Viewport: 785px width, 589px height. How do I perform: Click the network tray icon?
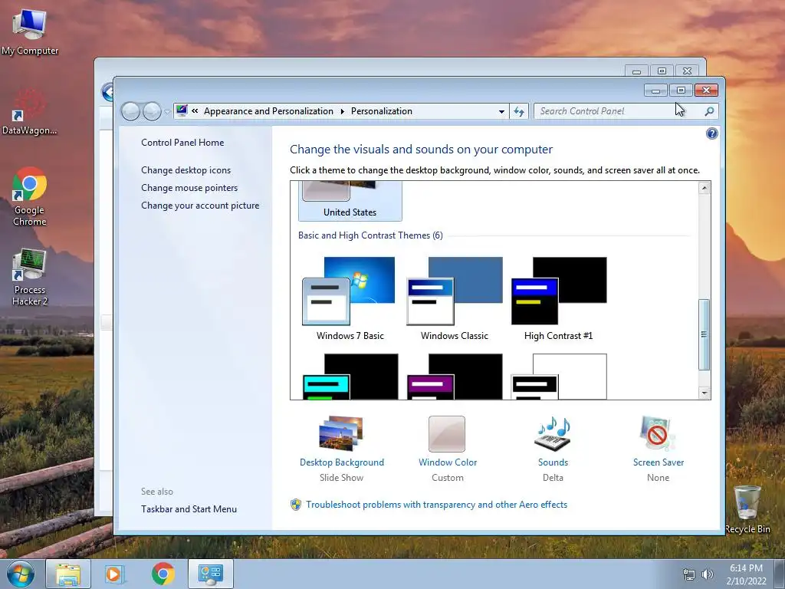pos(689,574)
